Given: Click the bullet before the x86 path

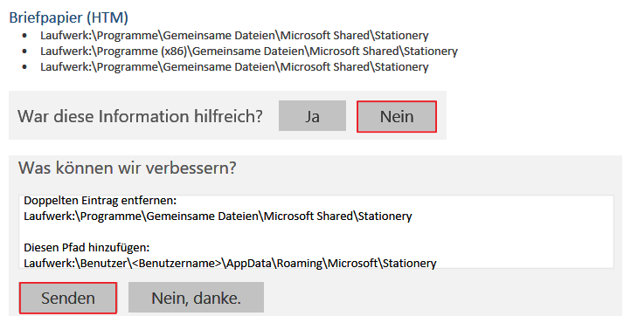Looking at the screenshot, I should point(24,52).
